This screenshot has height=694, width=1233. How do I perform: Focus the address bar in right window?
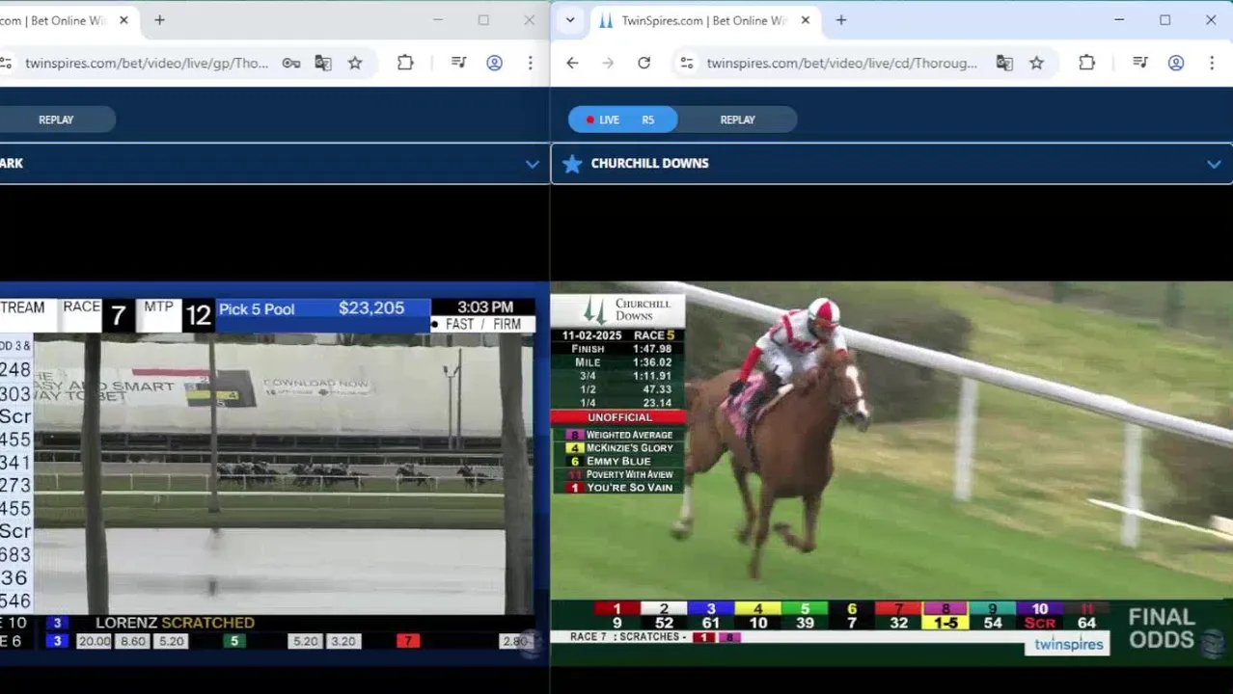[841, 63]
